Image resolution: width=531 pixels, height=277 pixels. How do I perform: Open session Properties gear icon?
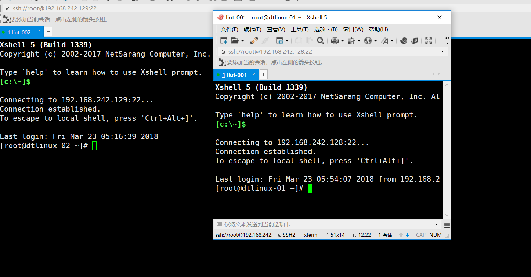coord(279,41)
